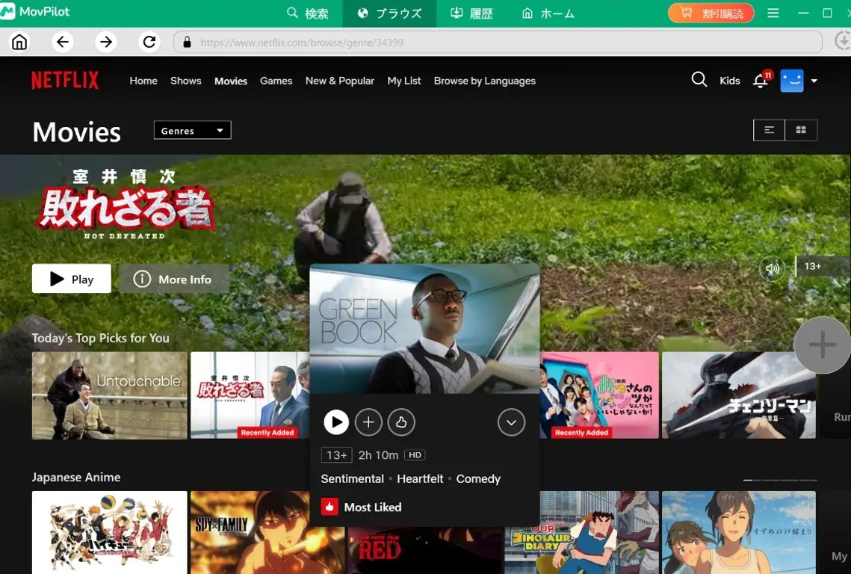Switch to the ブラウズ tab
Image resolution: width=851 pixels, height=574 pixels.
pos(390,13)
